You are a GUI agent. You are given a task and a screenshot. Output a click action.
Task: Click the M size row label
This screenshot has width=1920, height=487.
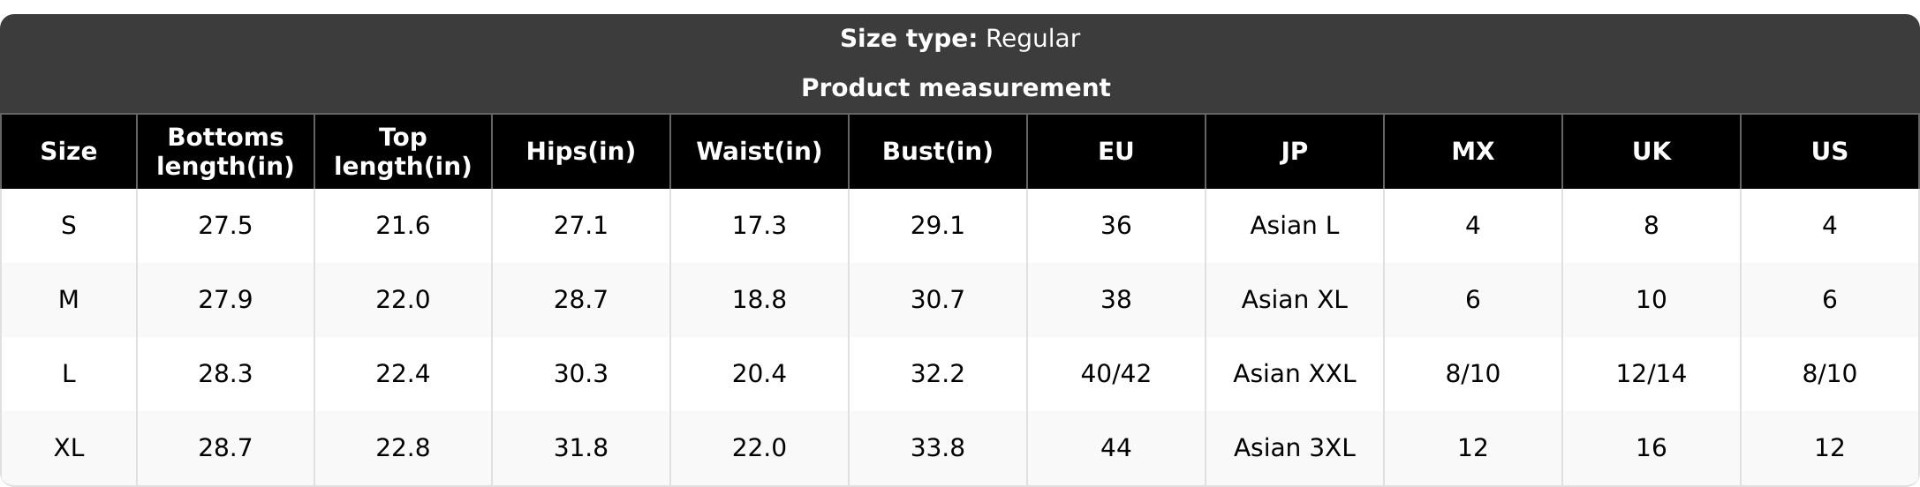69,300
